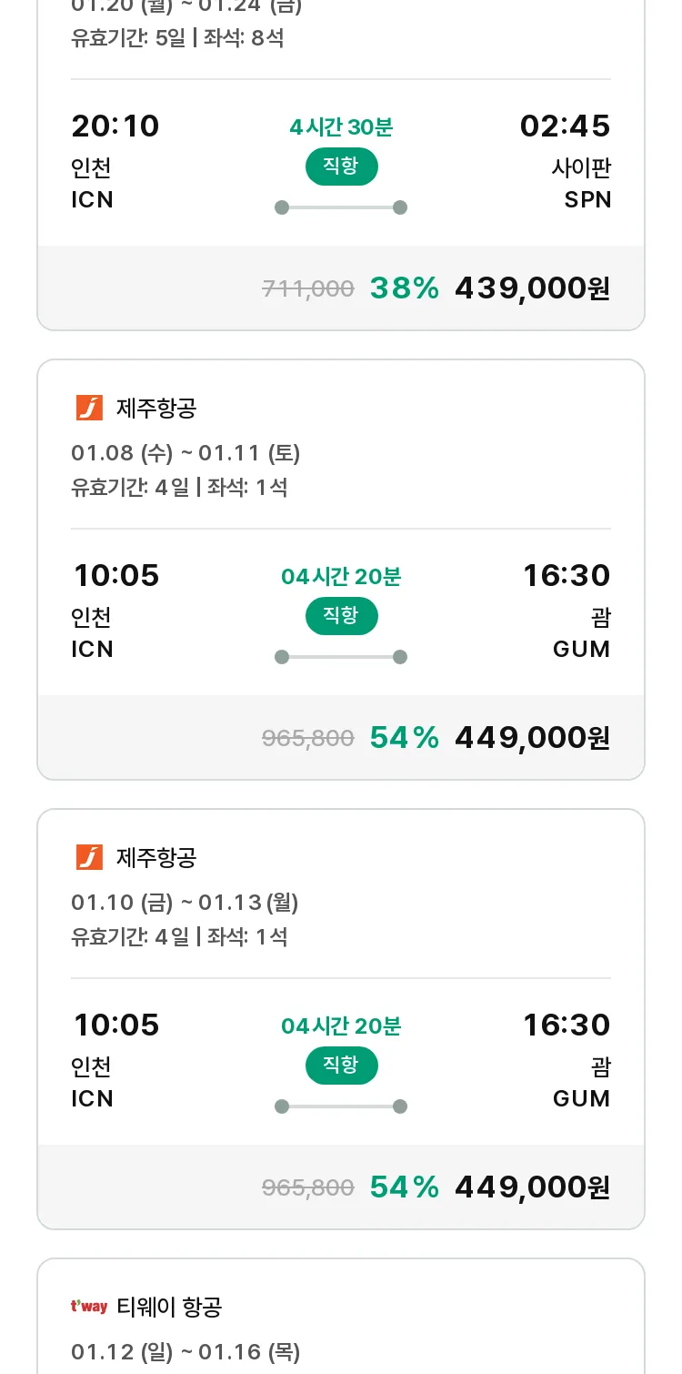Tap the 직항 badge on the Saipan flight

pos(341,167)
